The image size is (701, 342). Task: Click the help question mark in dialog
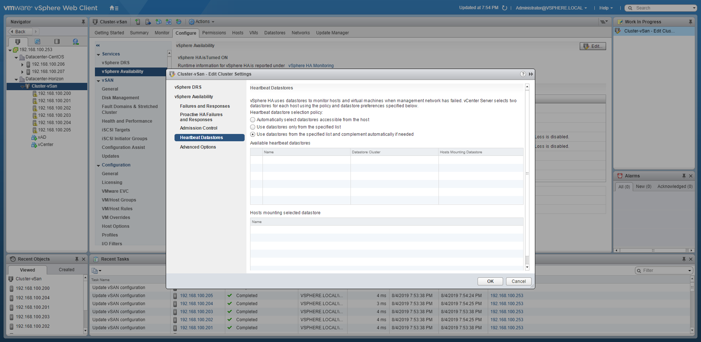click(523, 74)
